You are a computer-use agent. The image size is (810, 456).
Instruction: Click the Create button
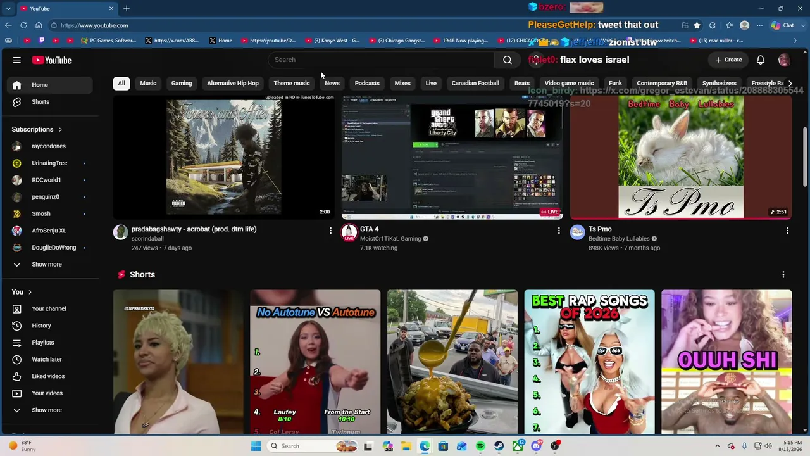728,60
